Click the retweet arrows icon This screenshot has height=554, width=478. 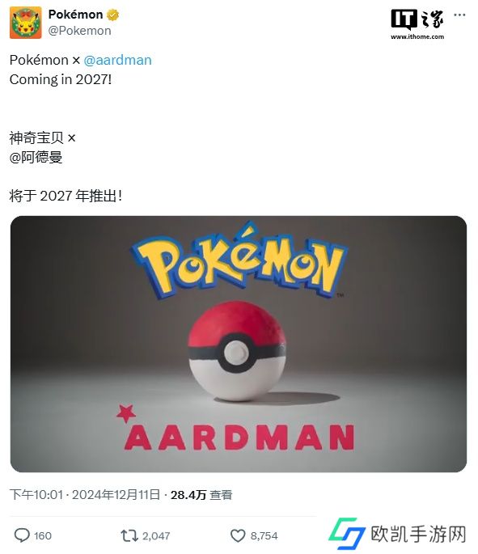click(129, 535)
